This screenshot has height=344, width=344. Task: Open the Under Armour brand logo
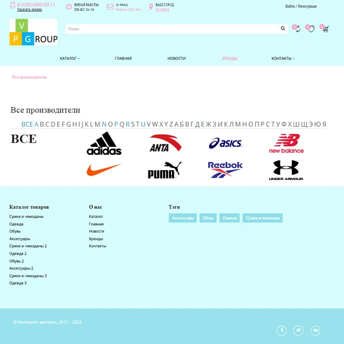[x=286, y=170]
